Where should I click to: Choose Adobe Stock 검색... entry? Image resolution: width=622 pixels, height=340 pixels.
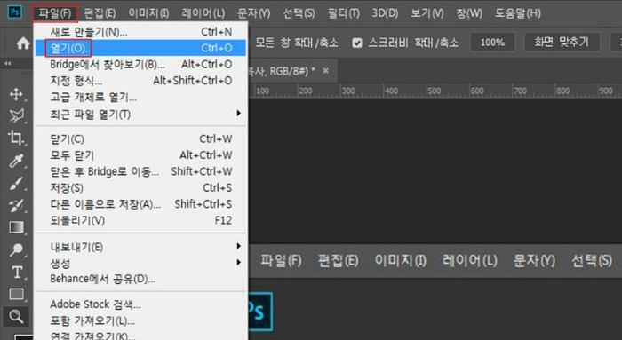point(140,304)
